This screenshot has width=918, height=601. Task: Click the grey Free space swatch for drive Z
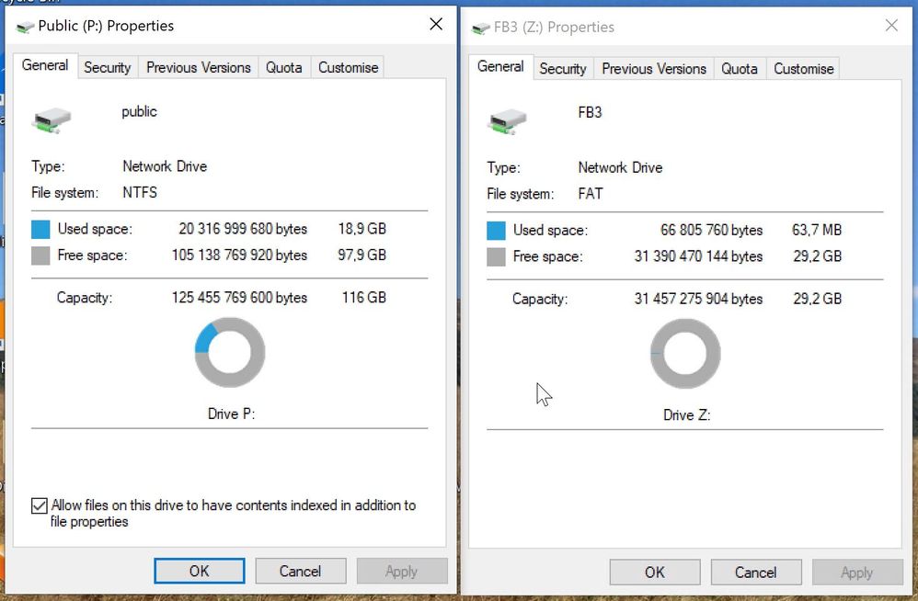[496, 256]
